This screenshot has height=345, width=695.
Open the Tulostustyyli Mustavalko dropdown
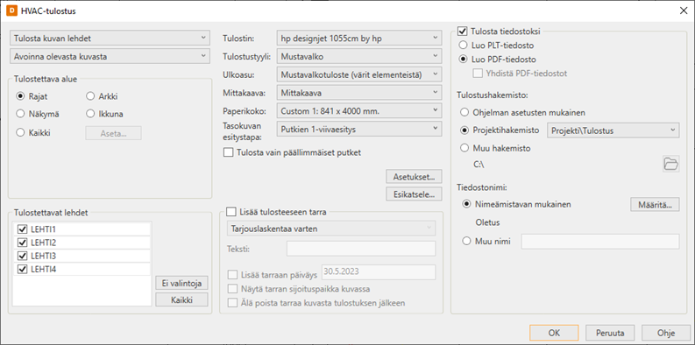point(359,56)
